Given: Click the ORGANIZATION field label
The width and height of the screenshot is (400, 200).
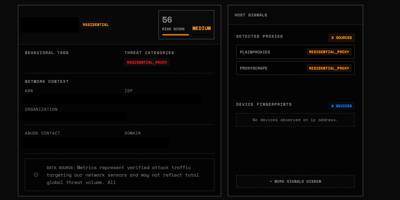Looking at the screenshot, I should point(41,109).
